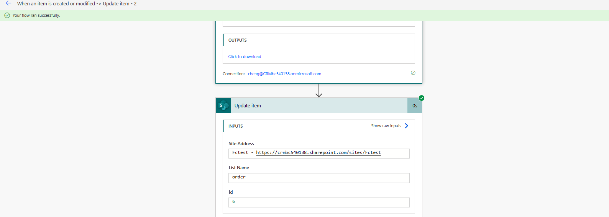Image resolution: width=609 pixels, height=217 pixels.
Task: Click the 'List Name' label
Action: pos(239,168)
